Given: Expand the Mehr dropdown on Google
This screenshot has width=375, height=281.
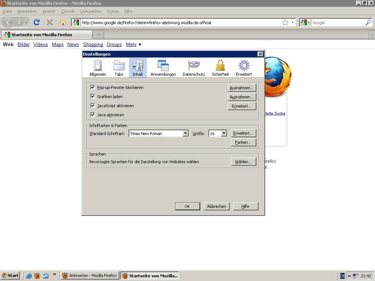Looking at the screenshot, I should point(133,45).
